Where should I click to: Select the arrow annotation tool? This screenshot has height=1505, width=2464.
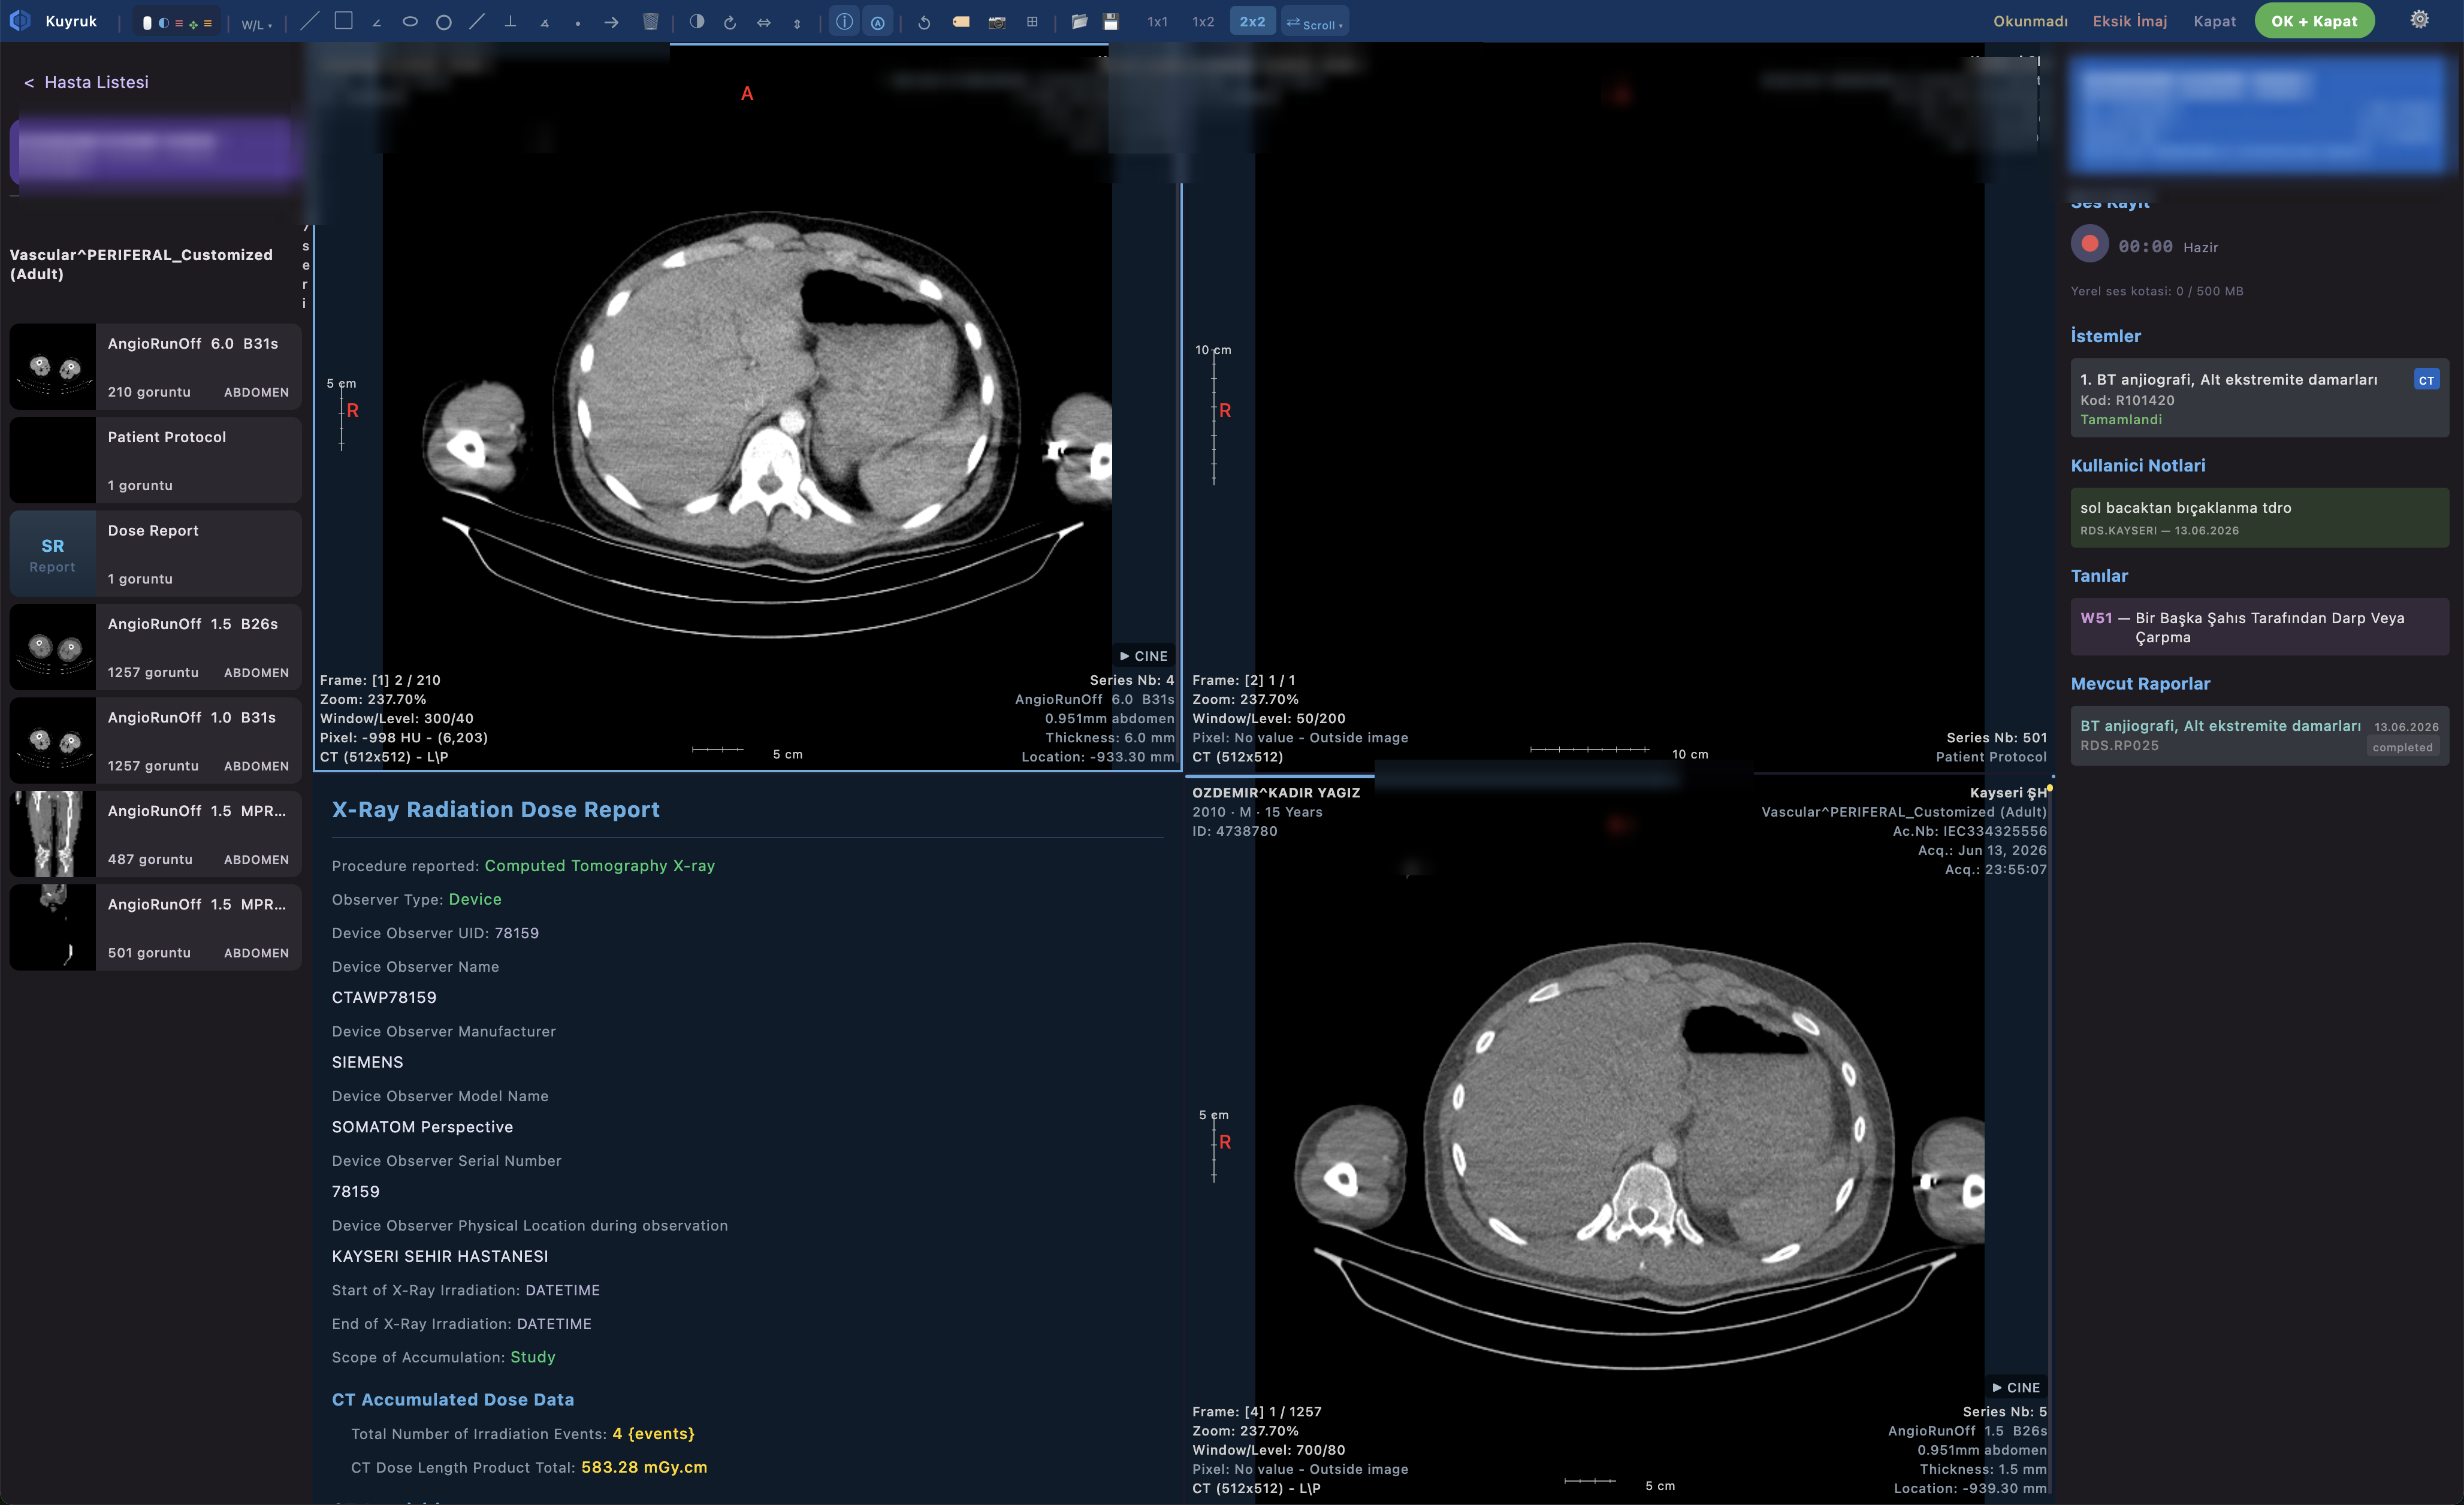point(611,21)
